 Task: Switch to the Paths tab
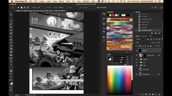150,36
